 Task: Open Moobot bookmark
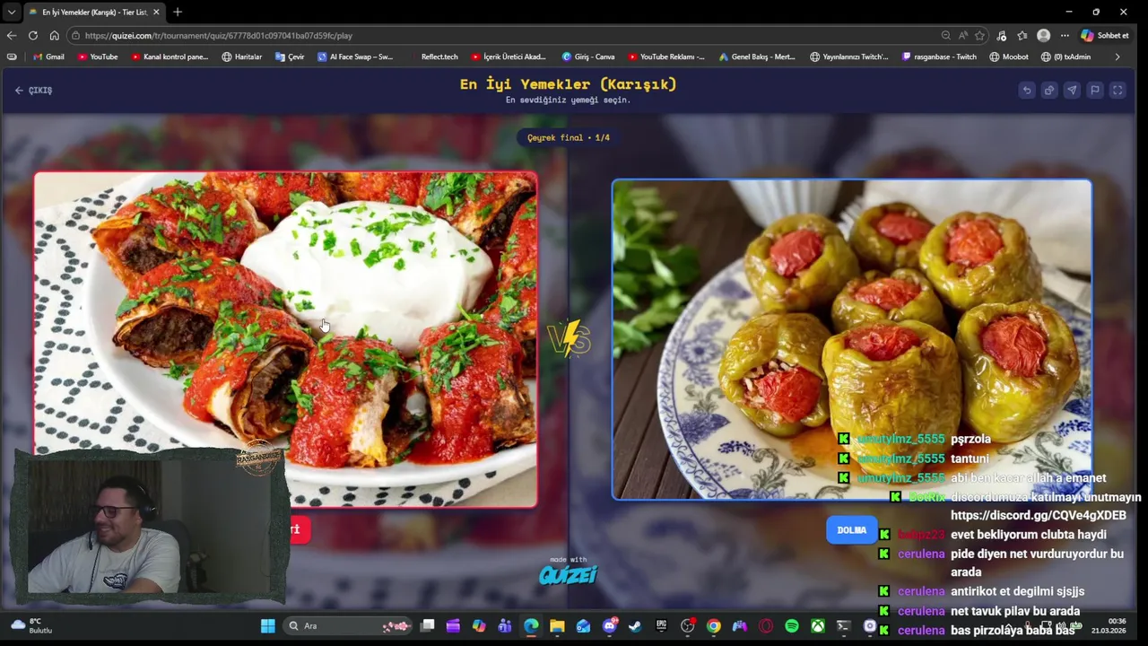point(1009,57)
